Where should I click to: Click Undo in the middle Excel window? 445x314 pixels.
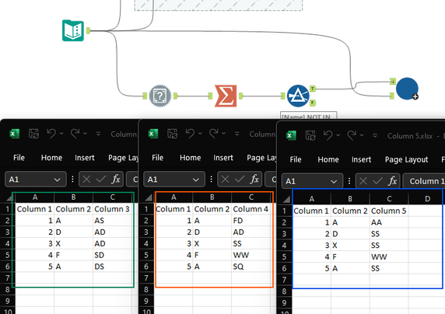coord(190,134)
